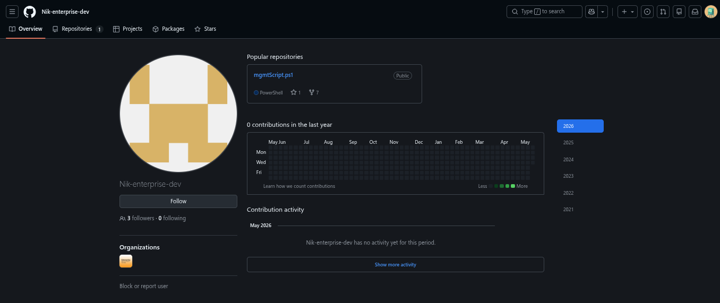Click the 'Popular repositories' heading
Viewport: 720px width, 303px height.
275,57
